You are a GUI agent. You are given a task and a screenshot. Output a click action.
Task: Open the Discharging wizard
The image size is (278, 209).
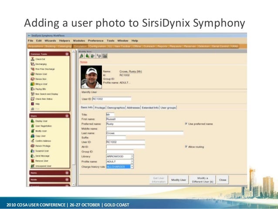(39, 64)
